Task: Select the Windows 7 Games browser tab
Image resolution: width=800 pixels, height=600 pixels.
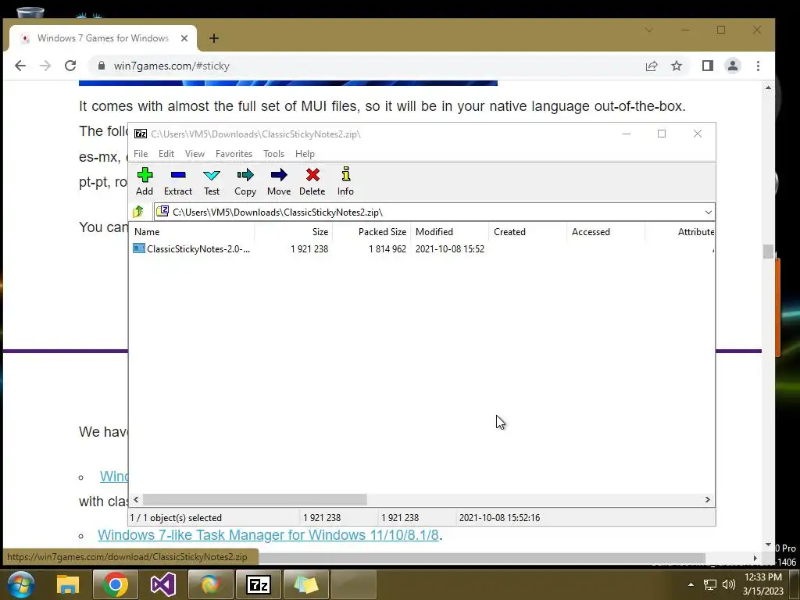Action: (103, 38)
